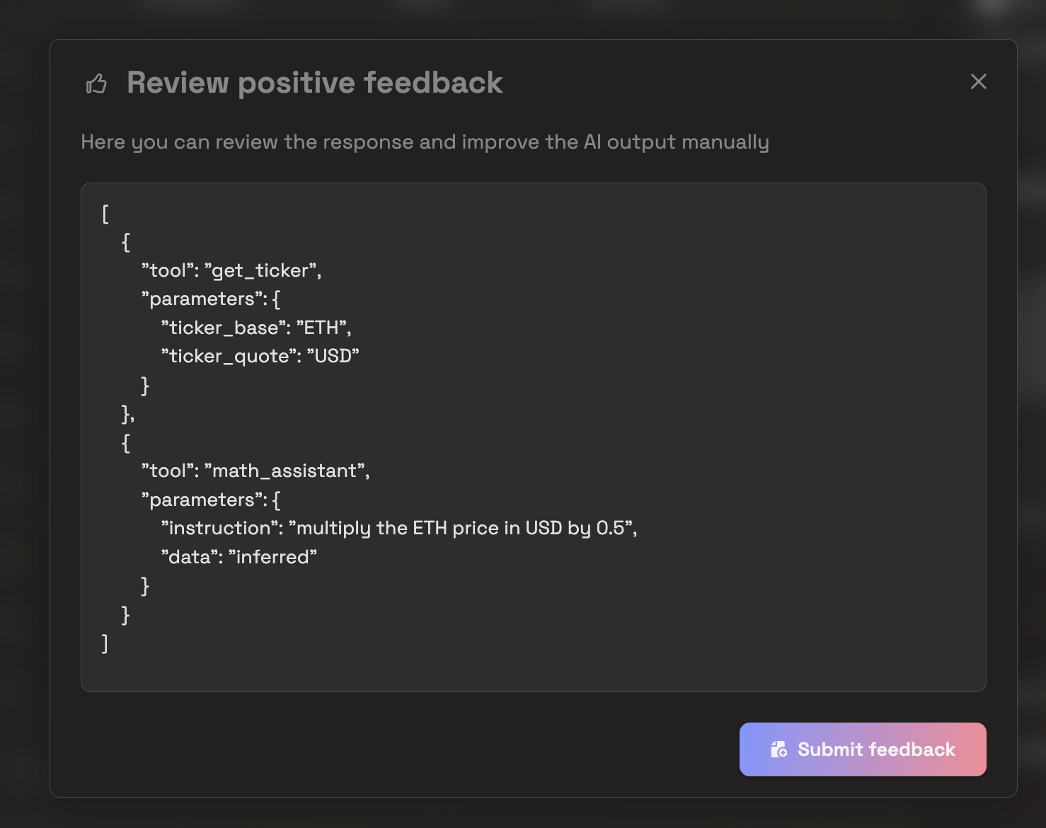Click the math_assistant tool name text

tap(286, 470)
